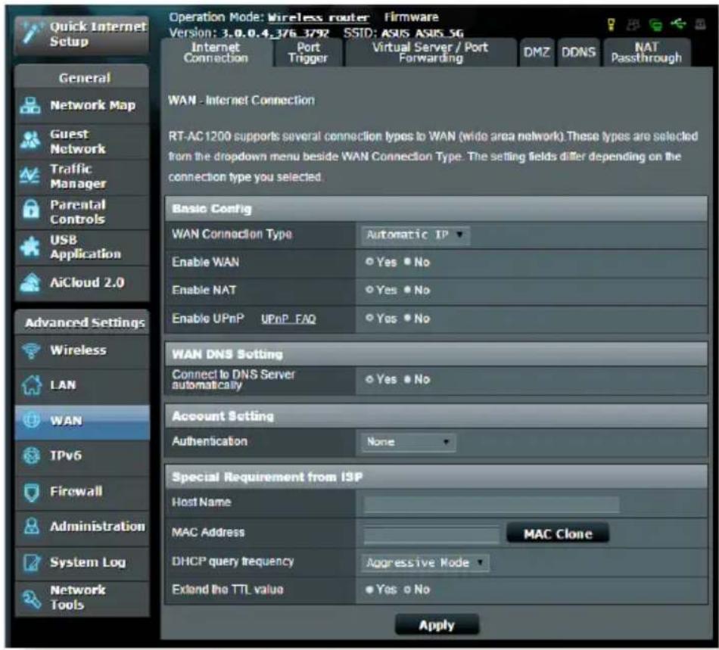Image resolution: width=719 pixels, height=650 pixels.
Task: Click the ASUS SSID link
Action: click(395, 33)
